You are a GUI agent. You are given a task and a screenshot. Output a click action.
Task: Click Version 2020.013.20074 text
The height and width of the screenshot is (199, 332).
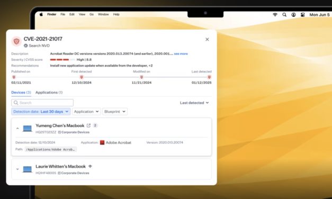click(165, 142)
